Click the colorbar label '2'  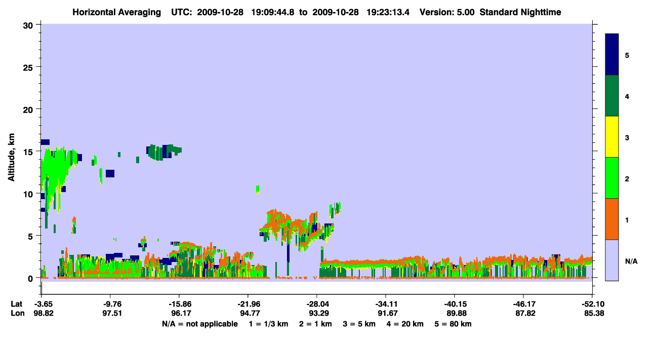pyautogui.click(x=627, y=178)
